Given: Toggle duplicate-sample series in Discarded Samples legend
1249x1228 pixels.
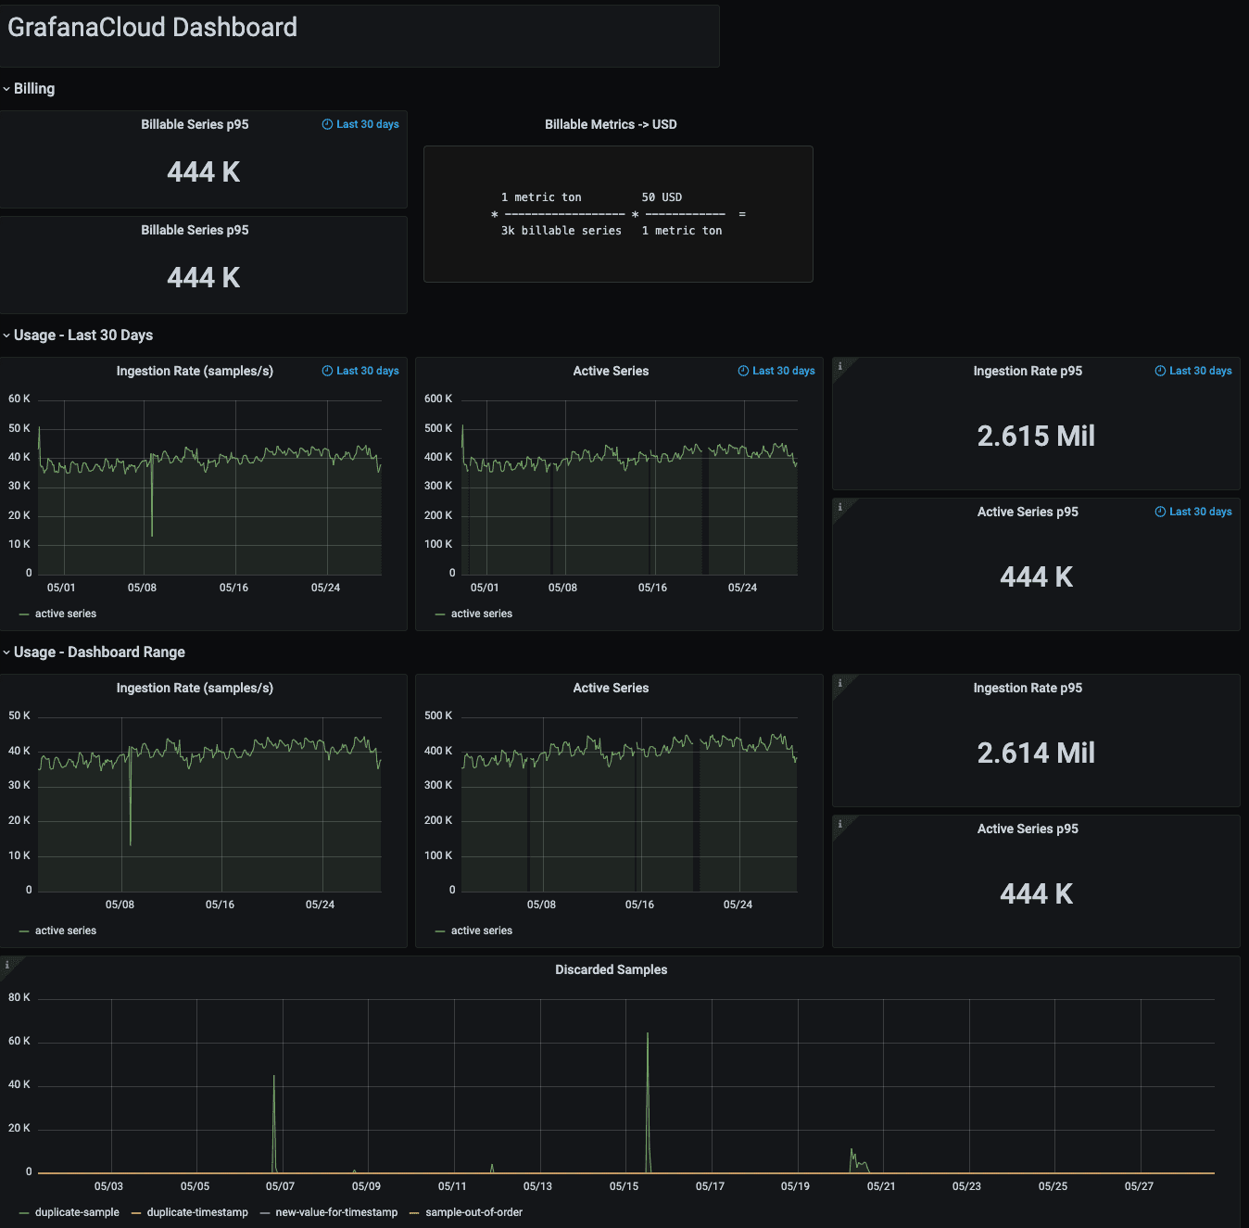Looking at the screenshot, I should point(77,1212).
